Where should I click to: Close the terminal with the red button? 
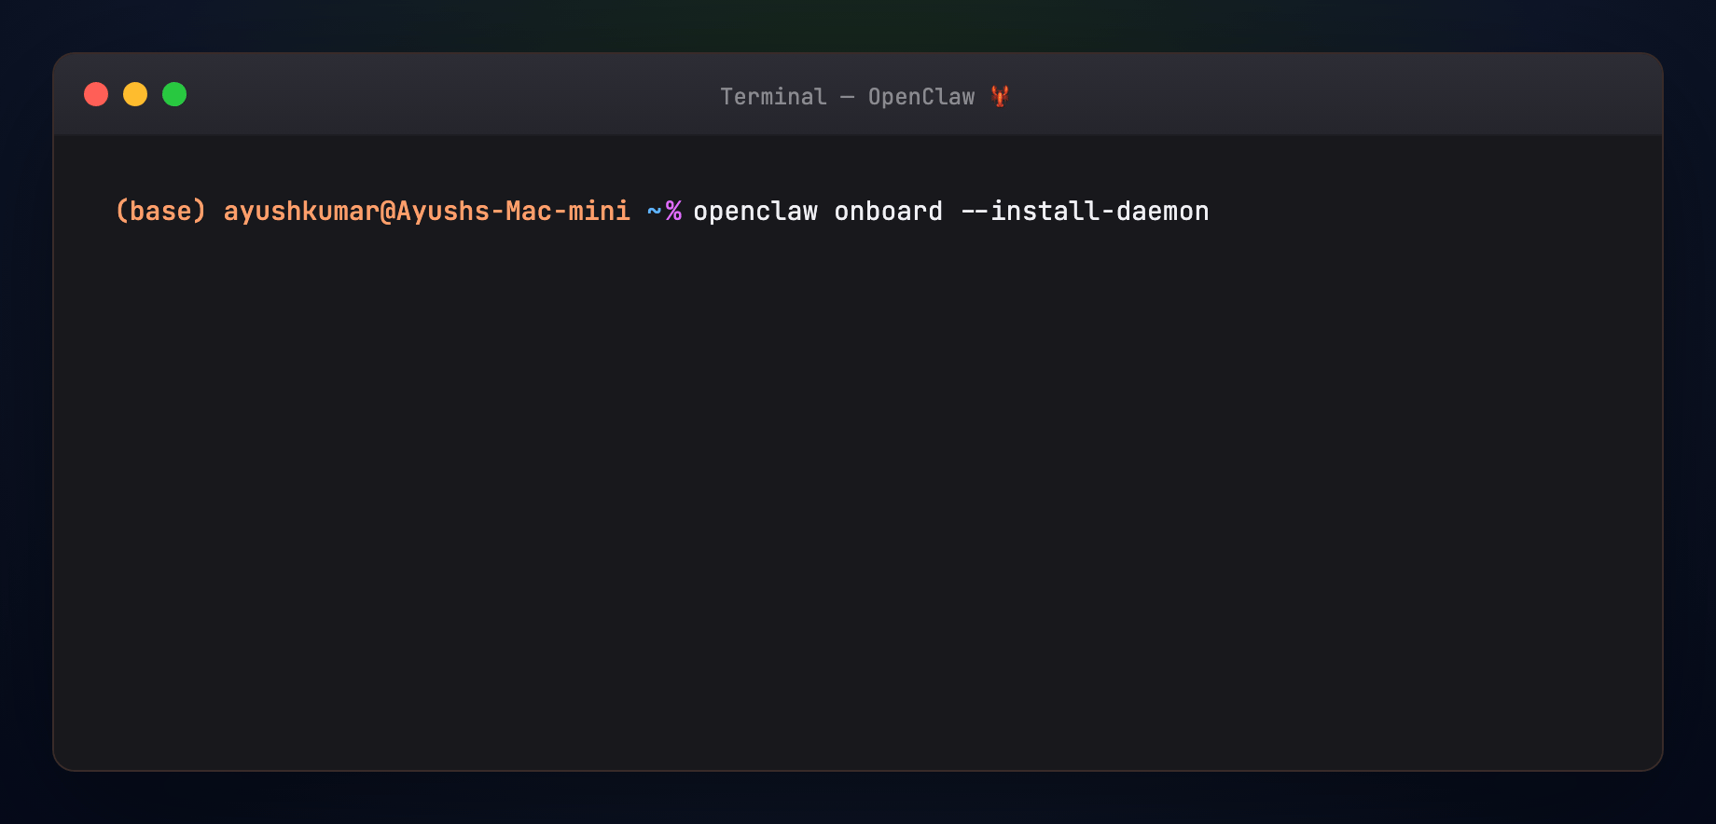[96, 94]
